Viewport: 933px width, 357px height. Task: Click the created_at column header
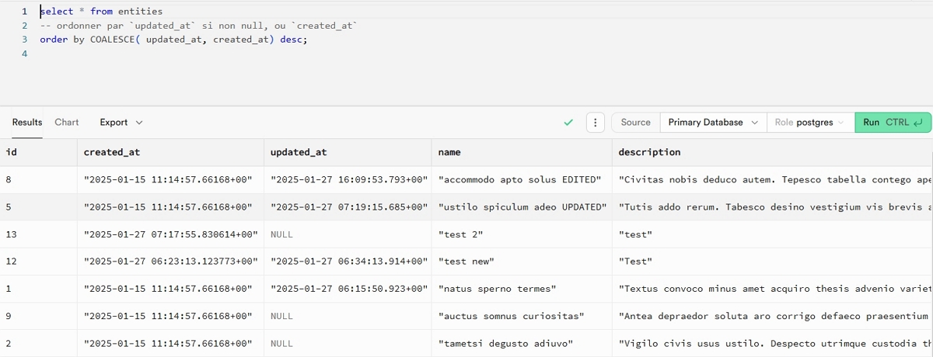click(112, 152)
